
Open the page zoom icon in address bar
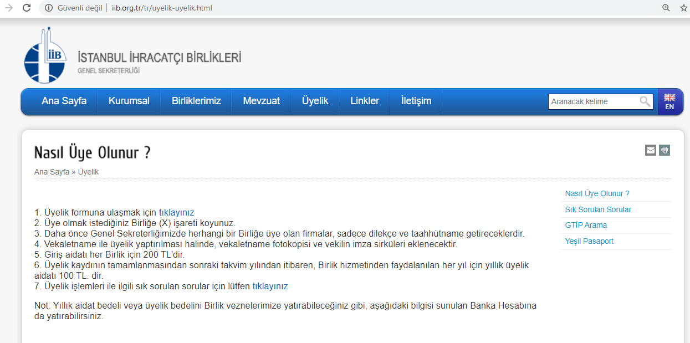click(666, 9)
